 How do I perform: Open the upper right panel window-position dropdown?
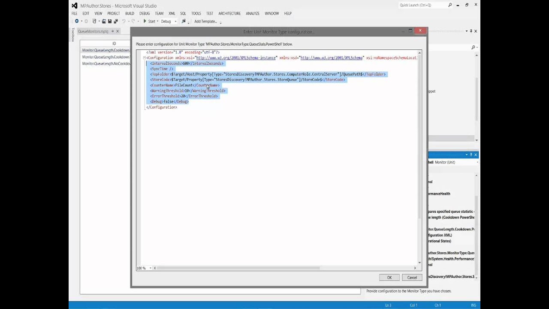(x=466, y=31)
